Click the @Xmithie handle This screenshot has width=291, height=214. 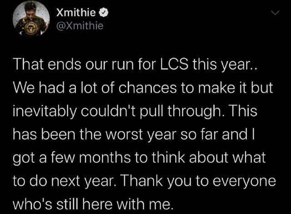80,26
